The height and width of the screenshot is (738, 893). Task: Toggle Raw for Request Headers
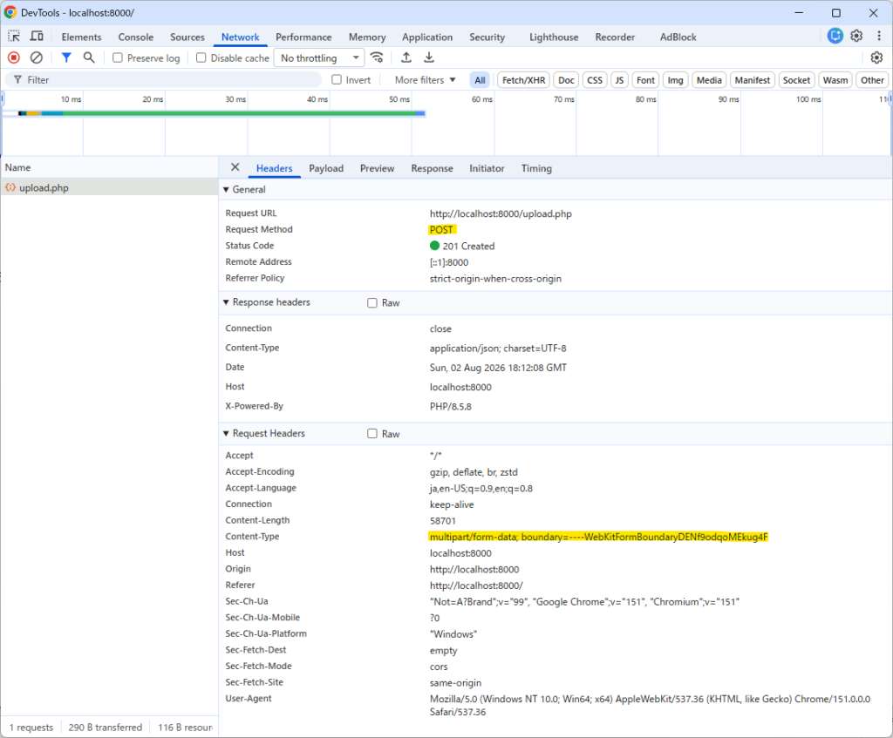[x=372, y=434]
